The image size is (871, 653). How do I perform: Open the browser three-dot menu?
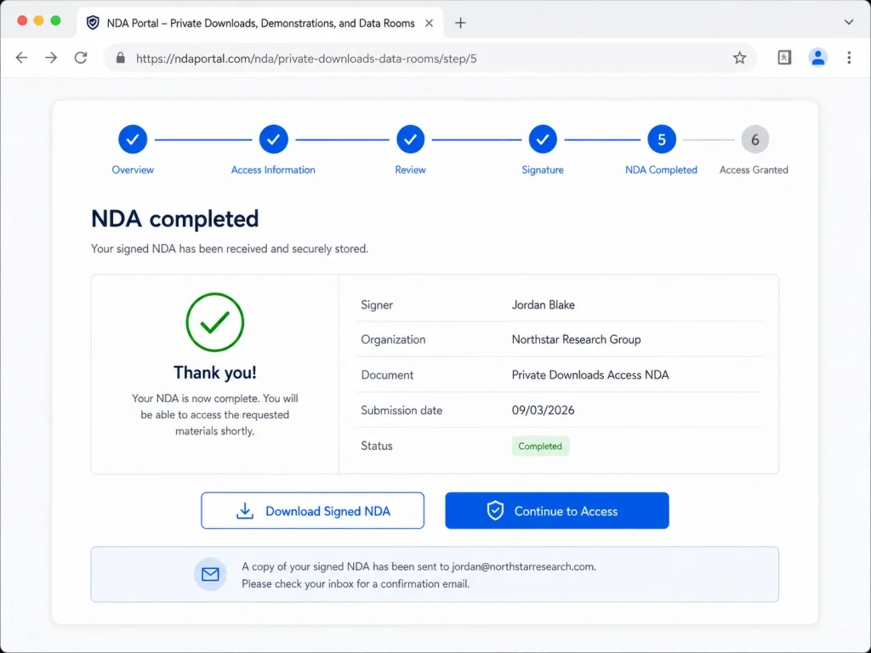[849, 58]
